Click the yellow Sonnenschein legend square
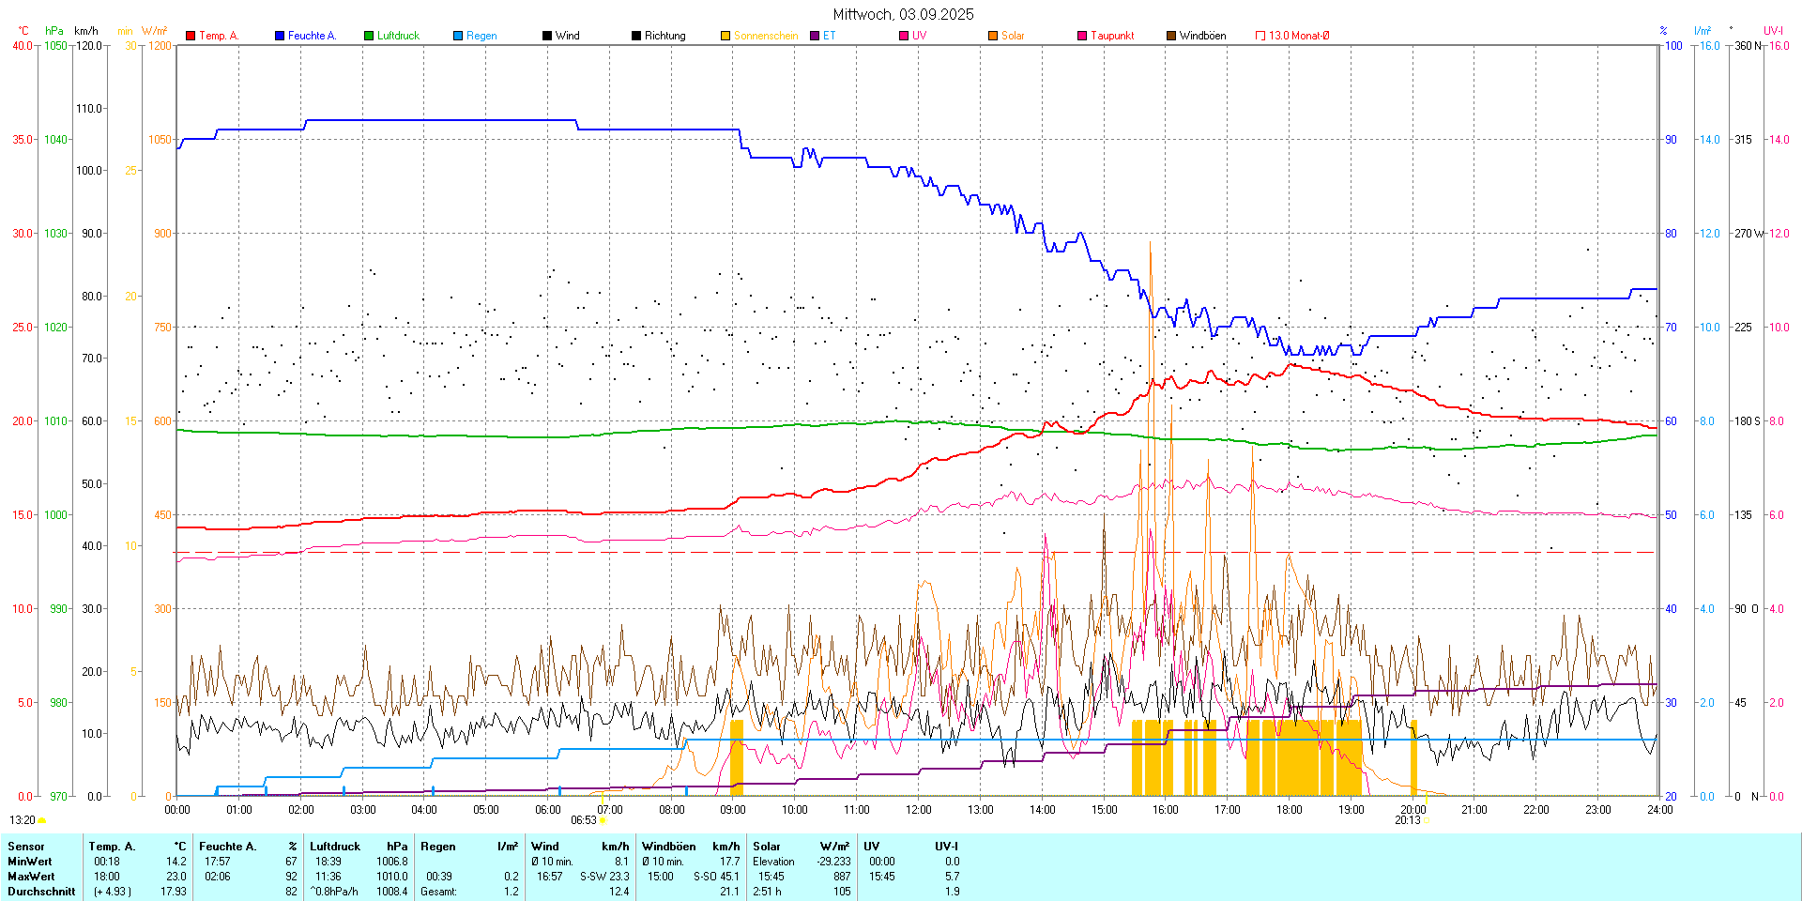The width and height of the screenshot is (1802, 901). pos(725,36)
